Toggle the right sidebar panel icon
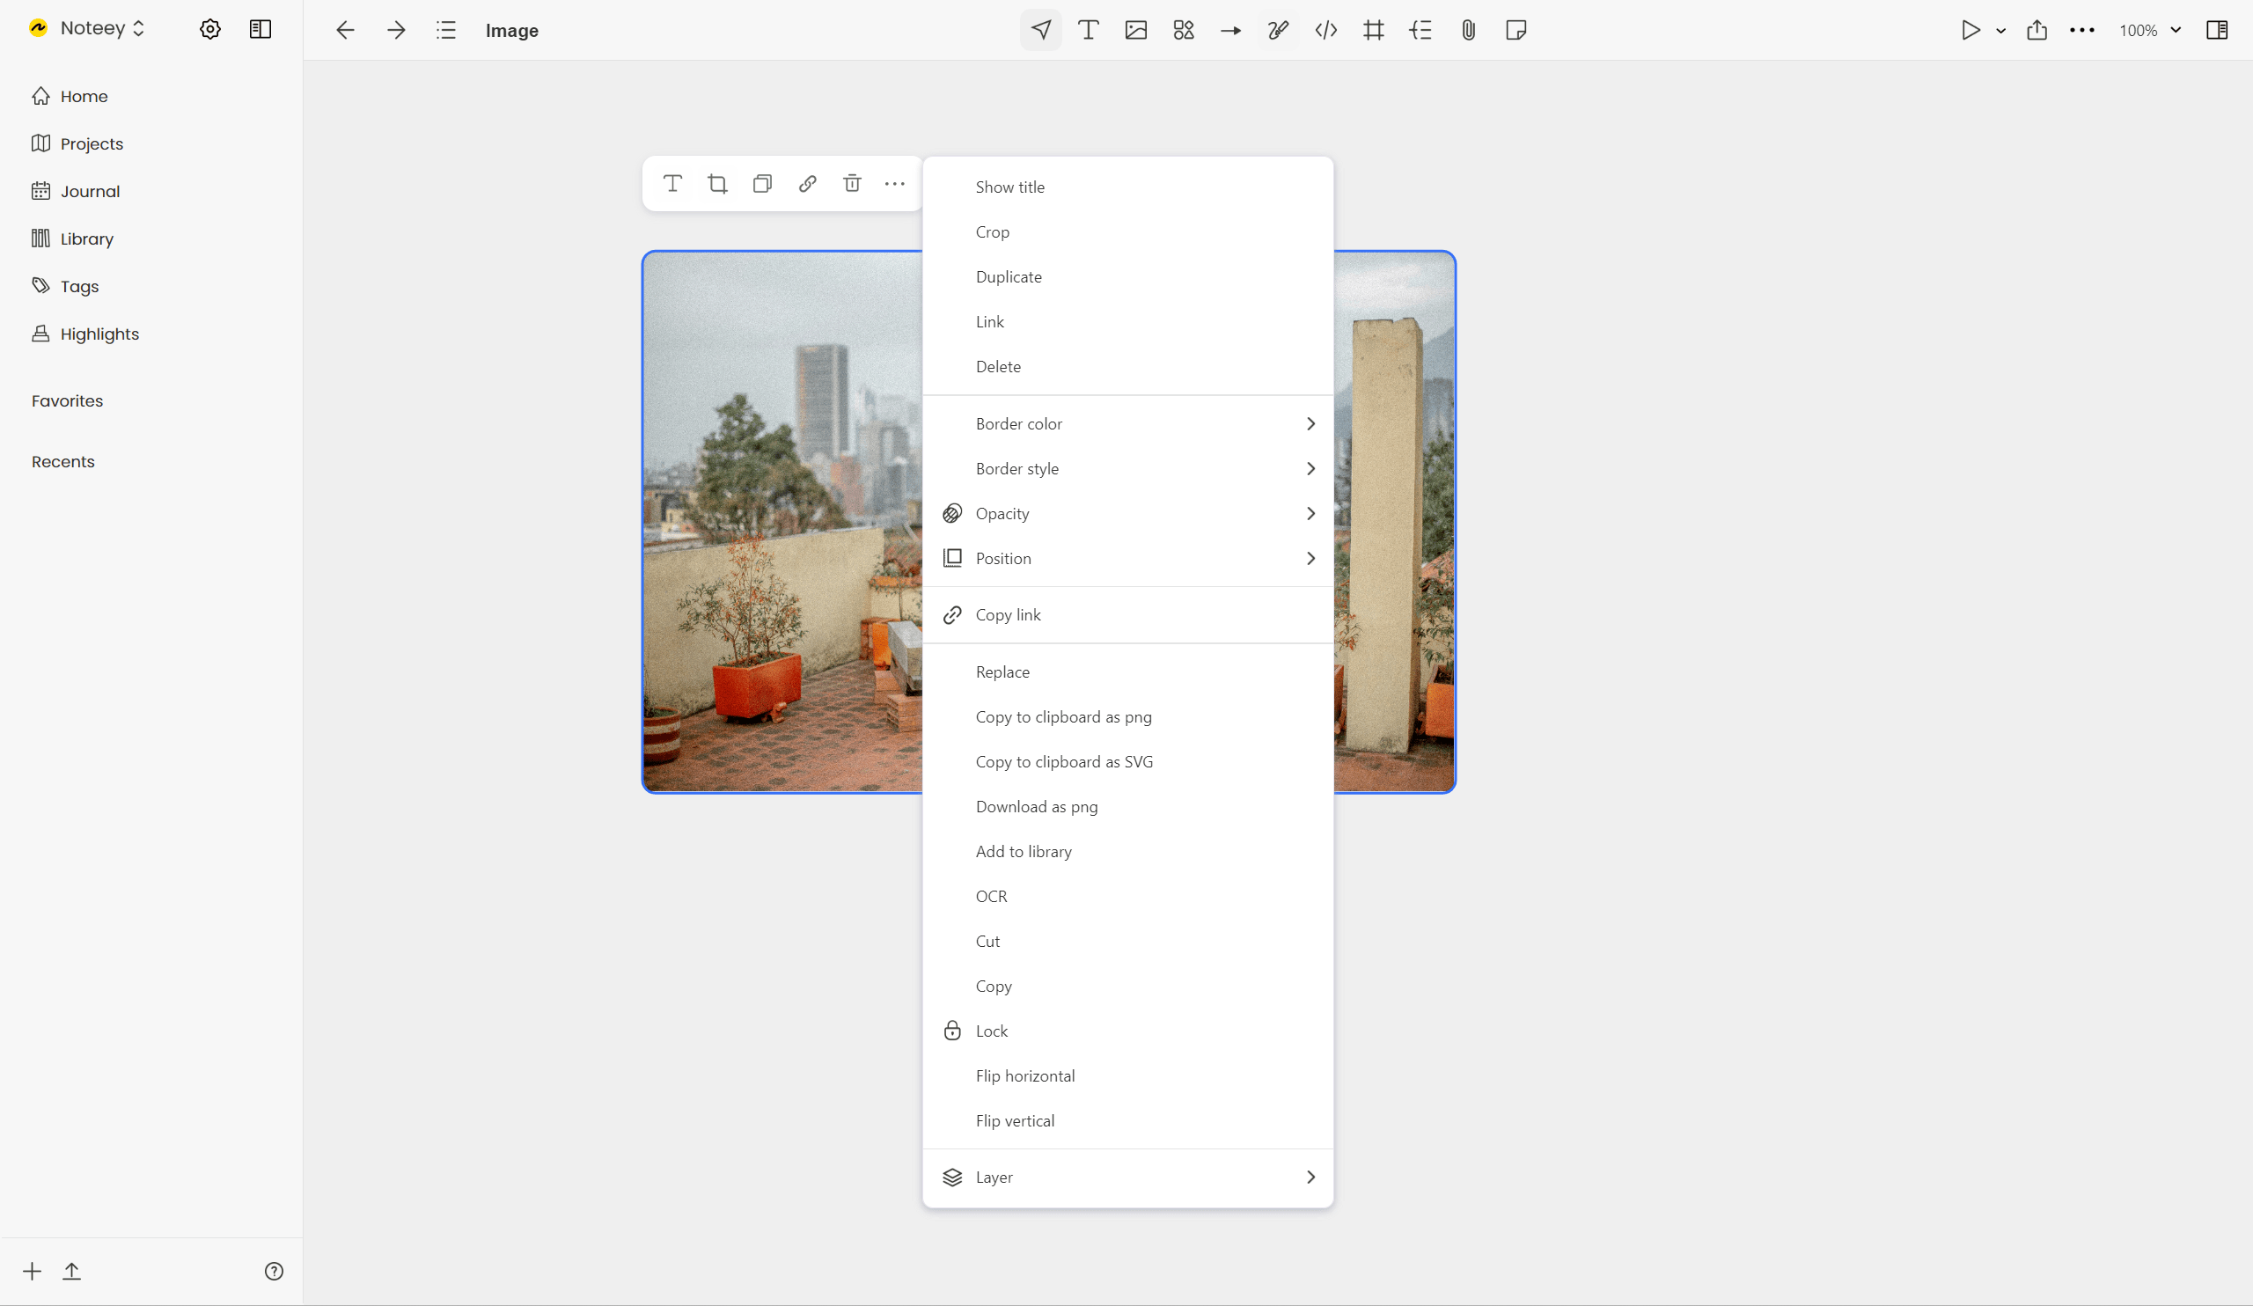Image resolution: width=2253 pixels, height=1306 pixels. point(2217,31)
